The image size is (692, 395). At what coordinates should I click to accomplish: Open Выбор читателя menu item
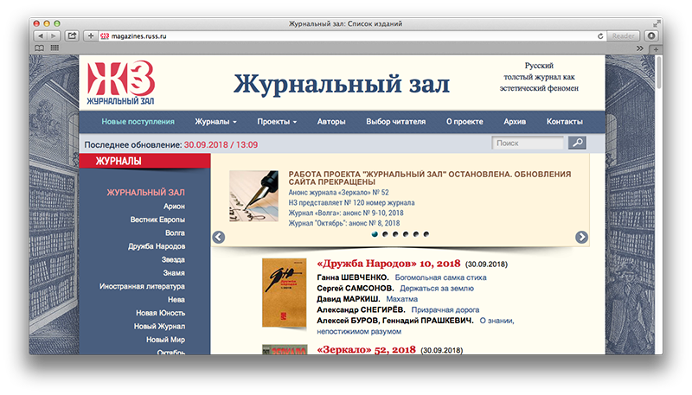(395, 121)
